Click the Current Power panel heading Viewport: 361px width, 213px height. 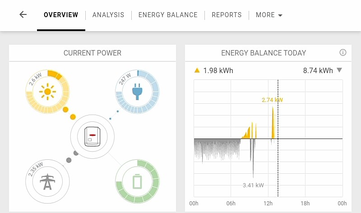click(x=93, y=53)
